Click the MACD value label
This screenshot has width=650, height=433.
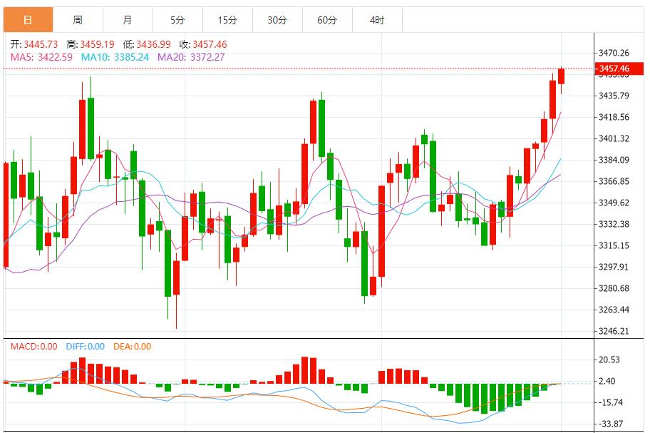pyautogui.click(x=33, y=347)
